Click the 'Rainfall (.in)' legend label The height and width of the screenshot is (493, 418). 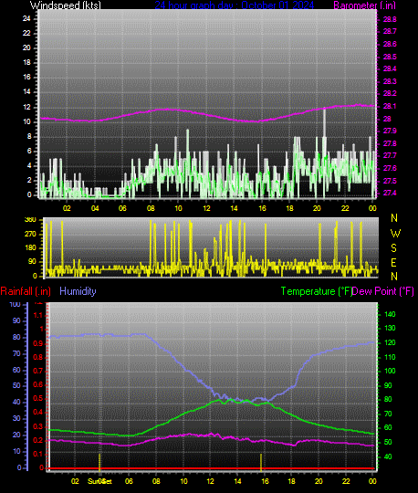[26, 291]
